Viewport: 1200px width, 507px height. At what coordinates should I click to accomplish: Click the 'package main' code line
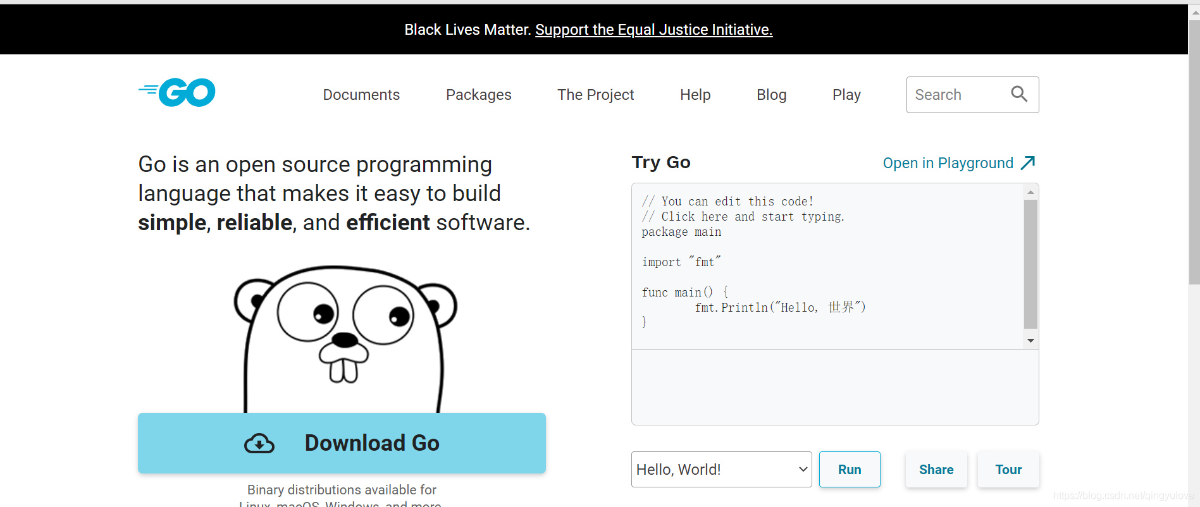tap(681, 232)
